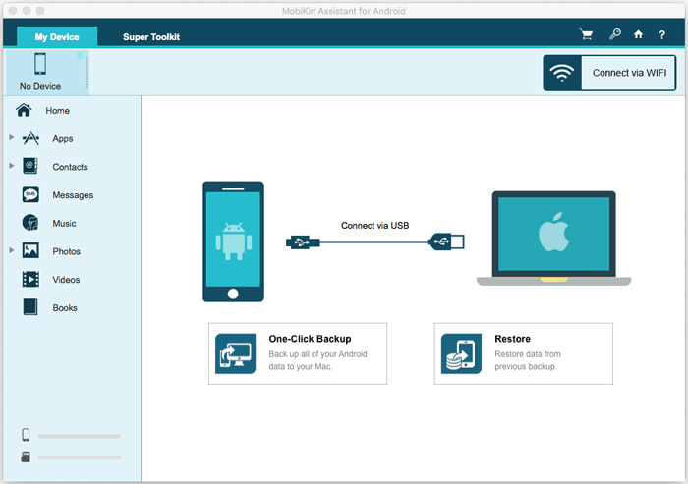Viewport: 688px width, 484px height.
Task: Open Messages in the sidebar
Action: coord(73,195)
